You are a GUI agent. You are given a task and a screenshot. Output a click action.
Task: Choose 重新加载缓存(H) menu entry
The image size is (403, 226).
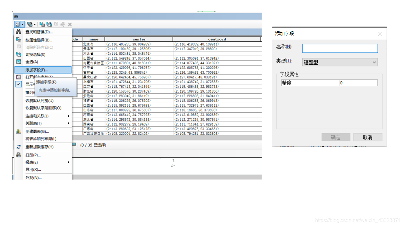(x=43, y=147)
